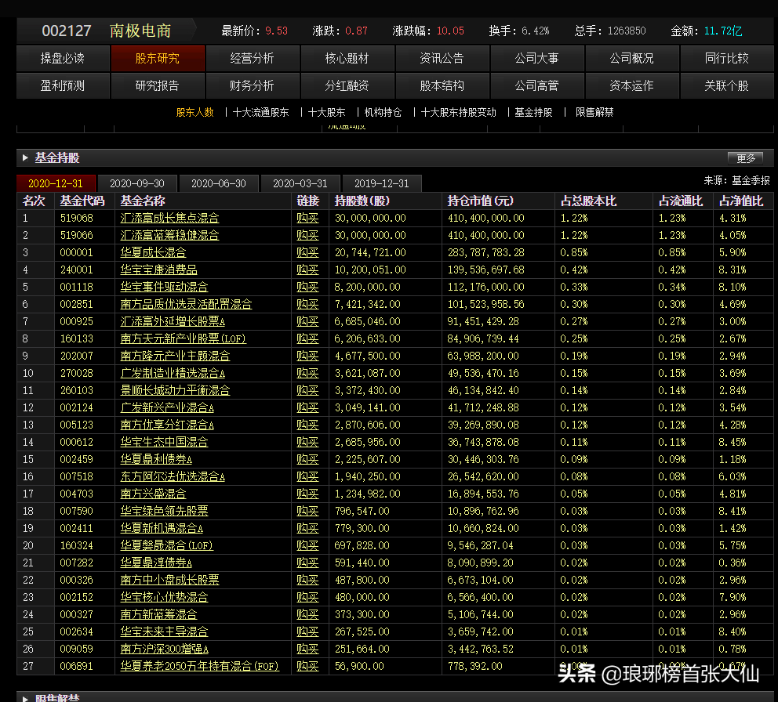The height and width of the screenshot is (702, 778).
Task: Switch to 财务分析 tab
Action: pyautogui.click(x=253, y=85)
